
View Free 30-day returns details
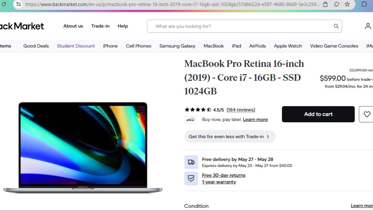[224, 175]
